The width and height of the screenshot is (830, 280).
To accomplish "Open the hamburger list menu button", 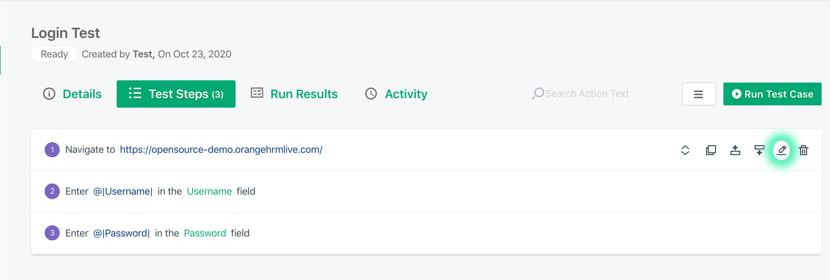I will click(698, 94).
